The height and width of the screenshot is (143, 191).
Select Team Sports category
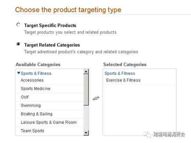50,131
